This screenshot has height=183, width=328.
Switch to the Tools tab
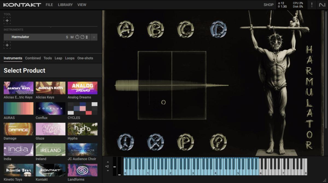[x=48, y=58]
